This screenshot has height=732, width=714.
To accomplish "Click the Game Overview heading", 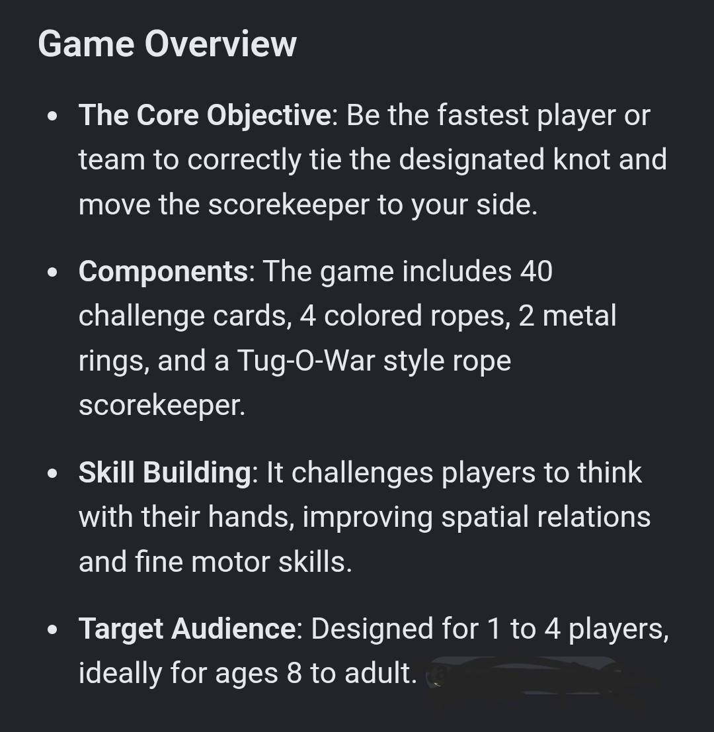I will [x=167, y=44].
